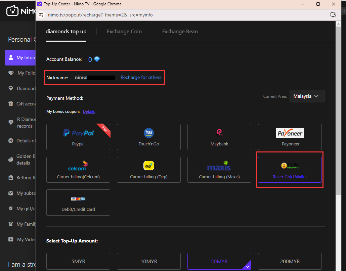Choose Touch'nGo payment method
Image resolution: width=346 pixels, height=271 pixels.
click(x=149, y=137)
